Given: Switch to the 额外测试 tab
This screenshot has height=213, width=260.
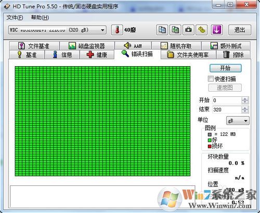Looking at the screenshot, I should [x=226, y=46].
